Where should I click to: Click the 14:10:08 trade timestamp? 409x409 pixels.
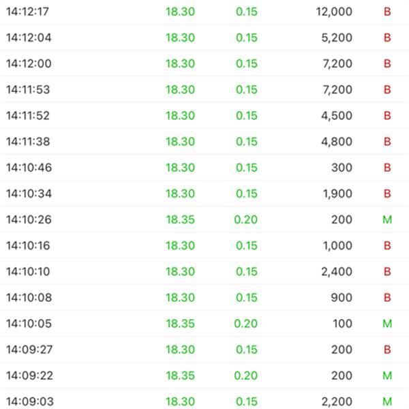click(x=29, y=297)
